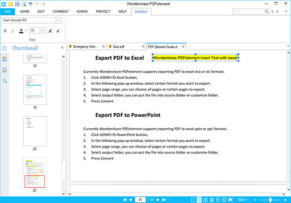Click inside the Find search field
Image resolution: width=291 pixels, height=203 pixels.
[248, 12]
